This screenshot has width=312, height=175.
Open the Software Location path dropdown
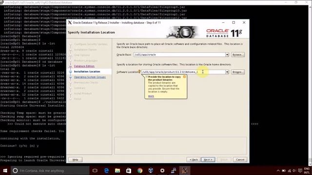[227, 72]
